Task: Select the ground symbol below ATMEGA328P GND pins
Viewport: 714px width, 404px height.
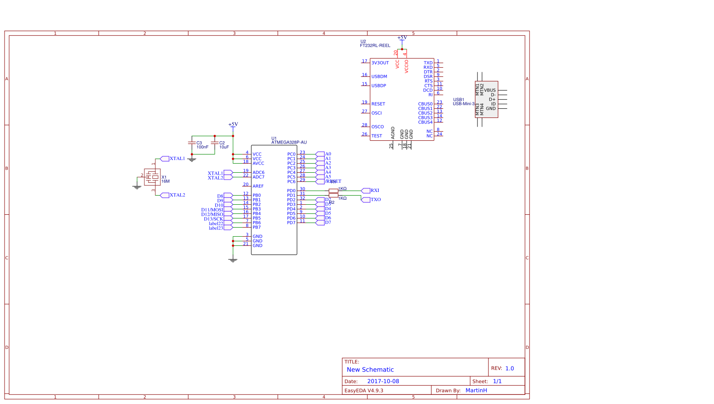Action: (x=233, y=260)
